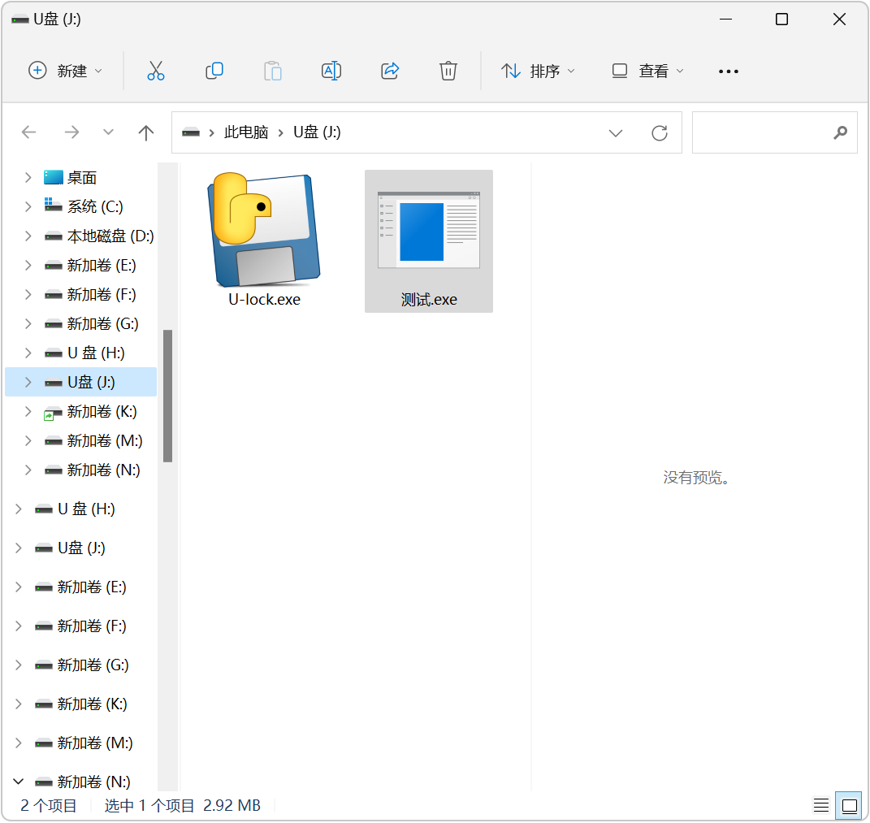The height and width of the screenshot is (823, 870).
Task: Click the Delete trash bin icon
Action: 448,71
